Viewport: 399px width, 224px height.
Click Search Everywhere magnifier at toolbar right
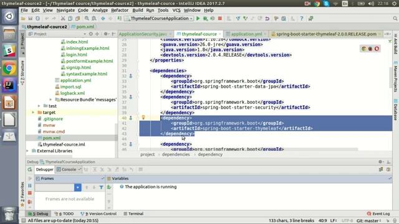pyautogui.click(x=395, y=19)
